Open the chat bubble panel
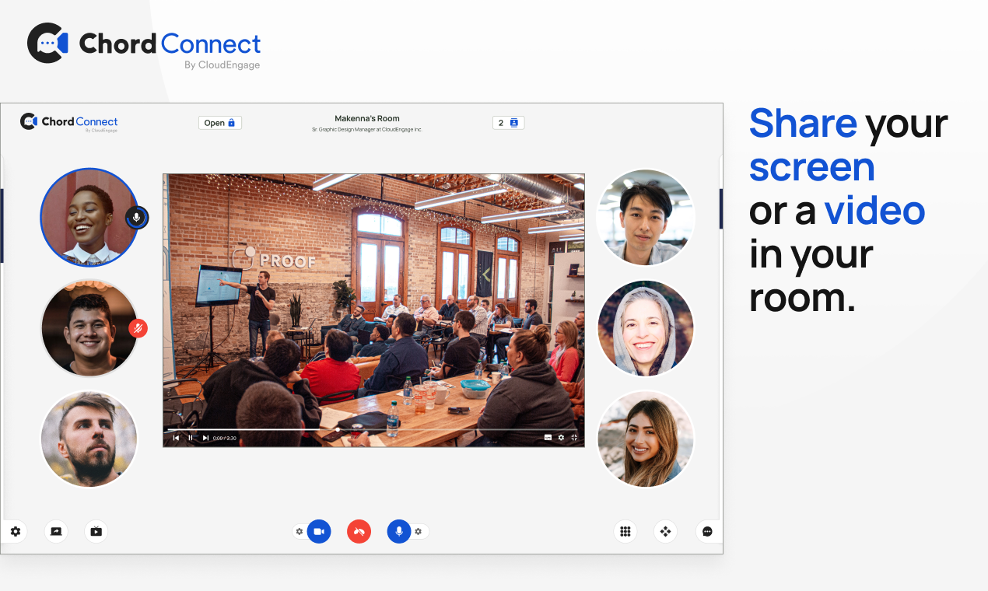The image size is (988, 591). pos(706,531)
